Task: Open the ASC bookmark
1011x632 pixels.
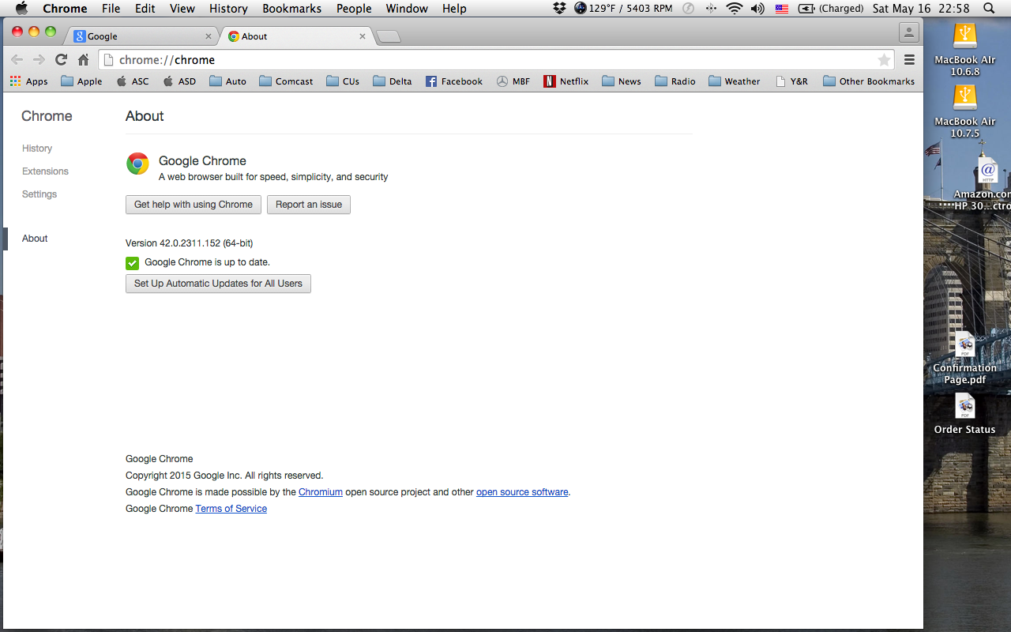Action: click(133, 81)
